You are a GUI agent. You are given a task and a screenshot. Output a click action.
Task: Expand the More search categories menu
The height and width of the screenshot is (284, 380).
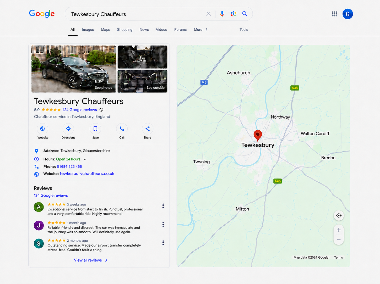(201, 30)
